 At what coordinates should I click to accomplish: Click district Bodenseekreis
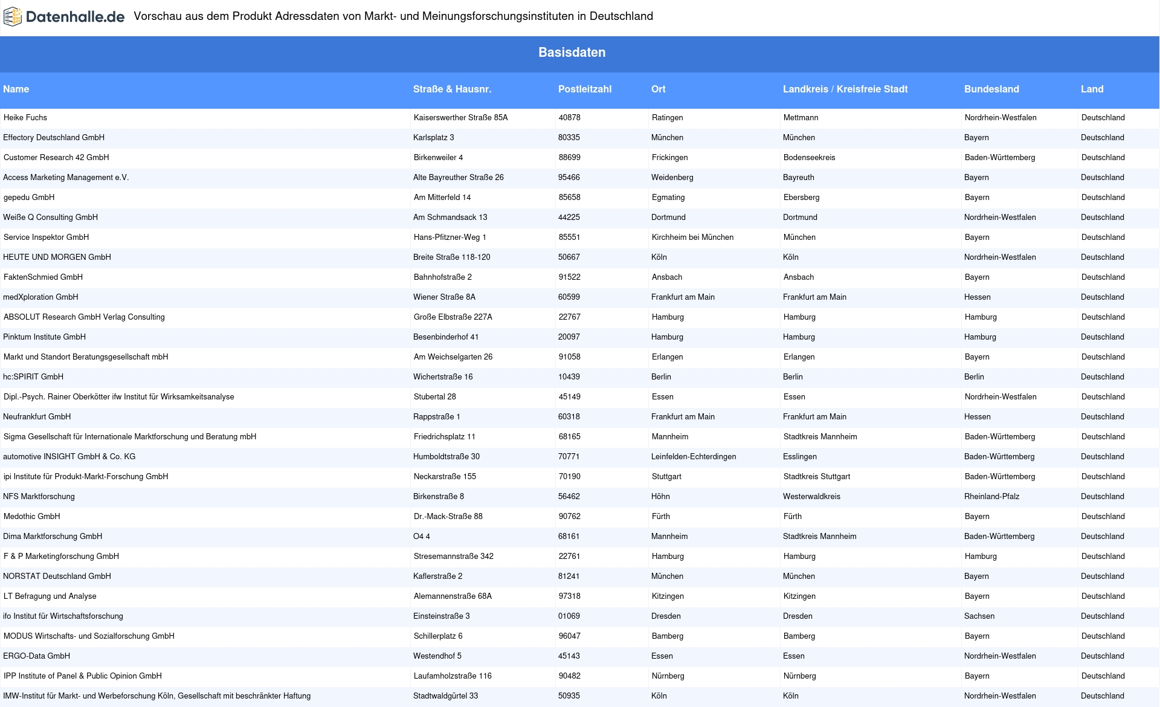click(809, 157)
